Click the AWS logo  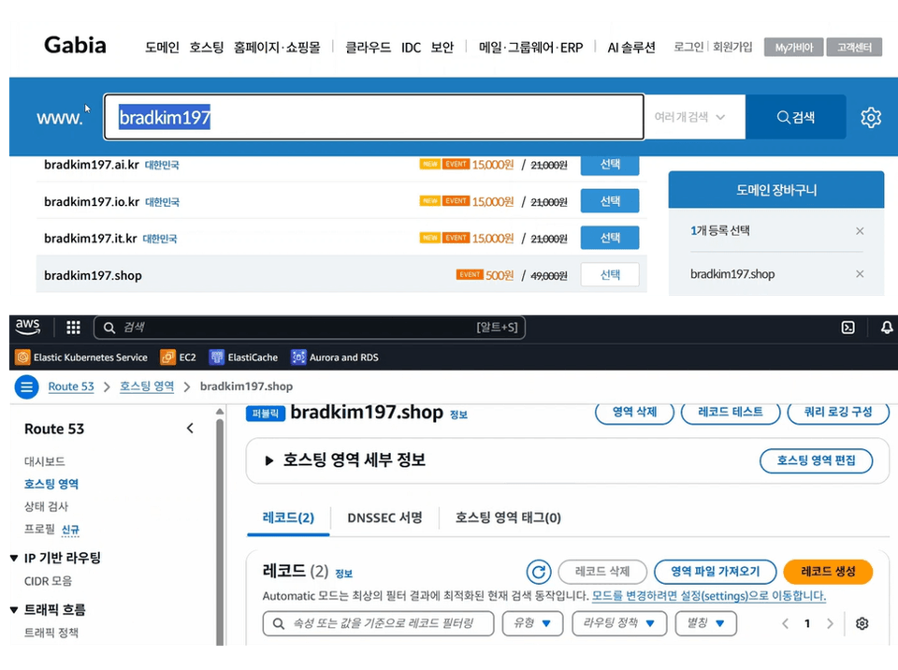(27, 328)
